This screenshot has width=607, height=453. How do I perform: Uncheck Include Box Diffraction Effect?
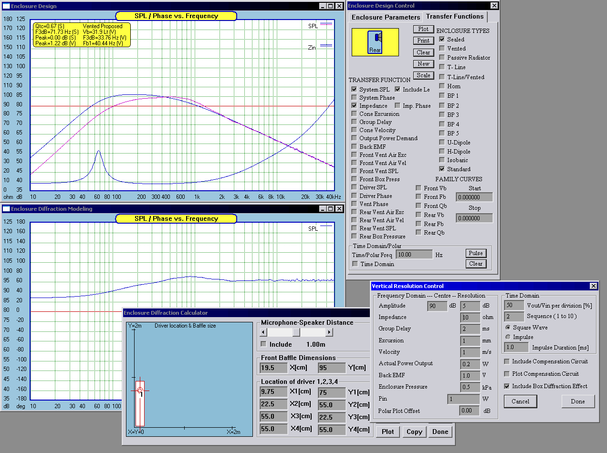pyautogui.click(x=507, y=386)
